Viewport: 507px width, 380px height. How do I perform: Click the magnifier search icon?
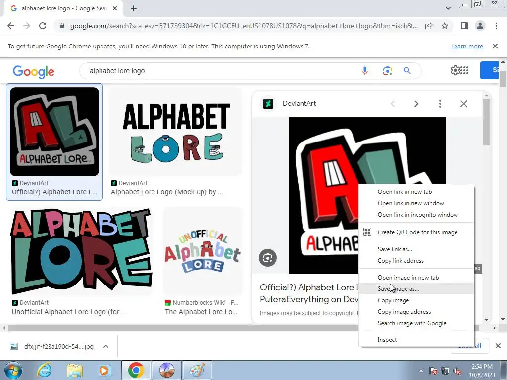407,71
